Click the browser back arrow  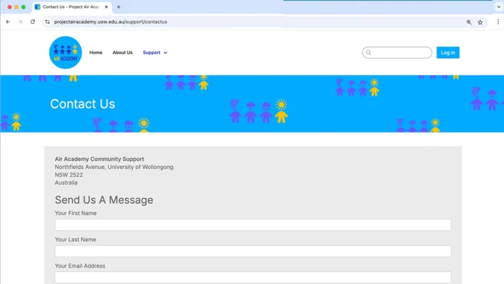[x=8, y=22]
